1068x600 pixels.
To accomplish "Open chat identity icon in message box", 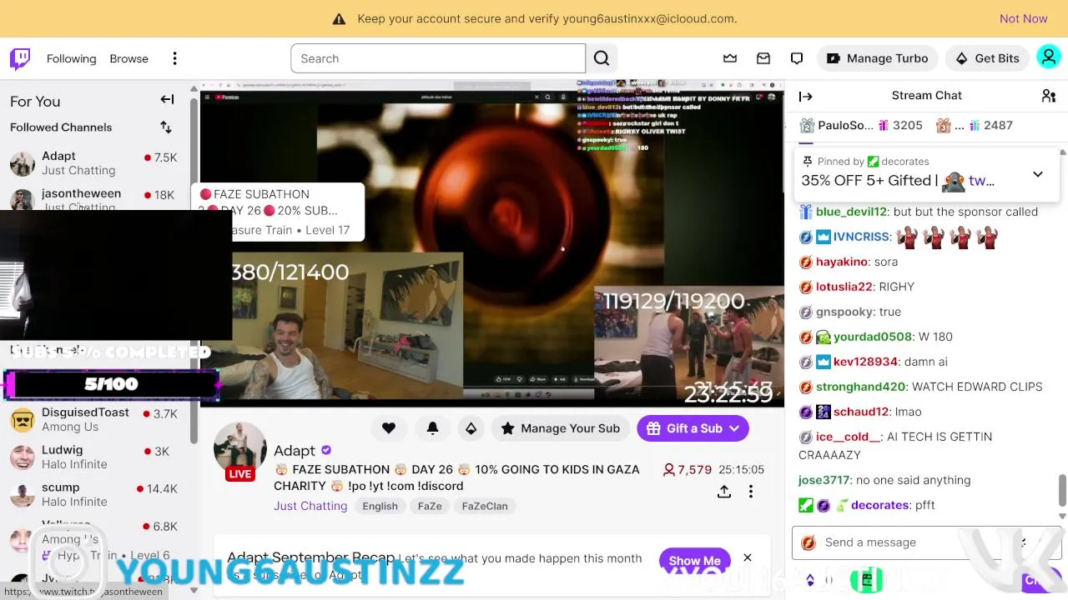I will coord(808,542).
